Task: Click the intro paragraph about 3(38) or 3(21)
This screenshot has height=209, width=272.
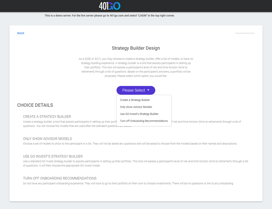Action: 136,67
